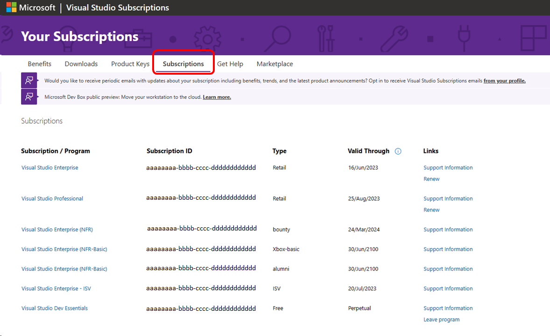
Task: Open the Product Keys tab
Action: point(130,64)
